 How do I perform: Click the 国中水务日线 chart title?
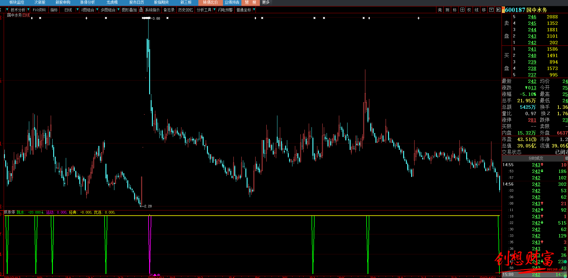click(18, 15)
